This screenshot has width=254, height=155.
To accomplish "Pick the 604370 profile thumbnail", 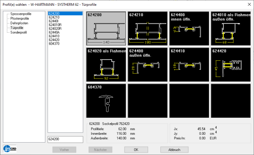I will [106, 101].
